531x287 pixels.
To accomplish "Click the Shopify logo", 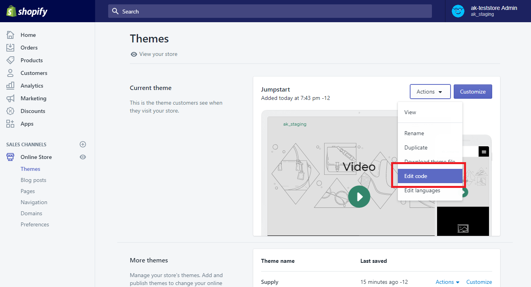I will [27, 11].
